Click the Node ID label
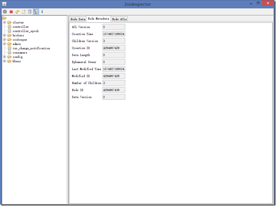Screen dimensions: 276x206 78,90
